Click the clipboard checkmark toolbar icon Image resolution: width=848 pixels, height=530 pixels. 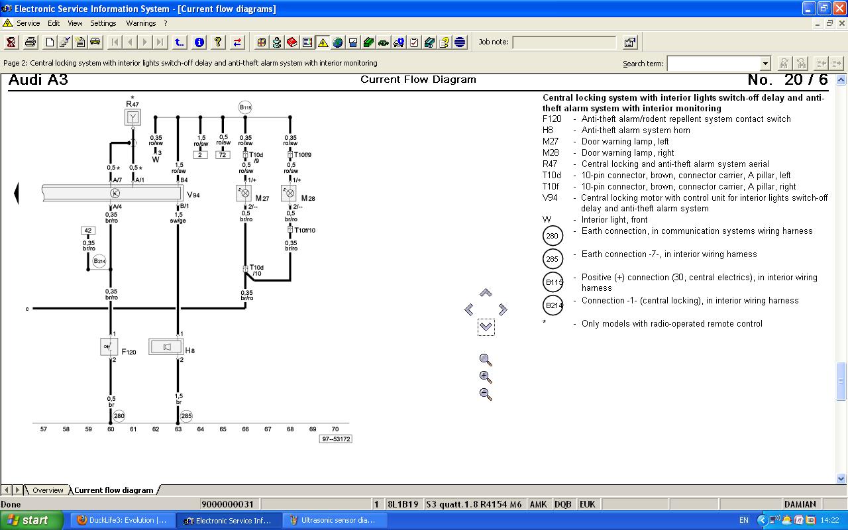click(414, 42)
